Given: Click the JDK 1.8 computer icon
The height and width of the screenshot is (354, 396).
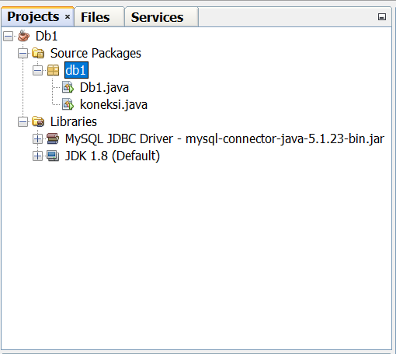Looking at the screenshot, I should (53, 156).
